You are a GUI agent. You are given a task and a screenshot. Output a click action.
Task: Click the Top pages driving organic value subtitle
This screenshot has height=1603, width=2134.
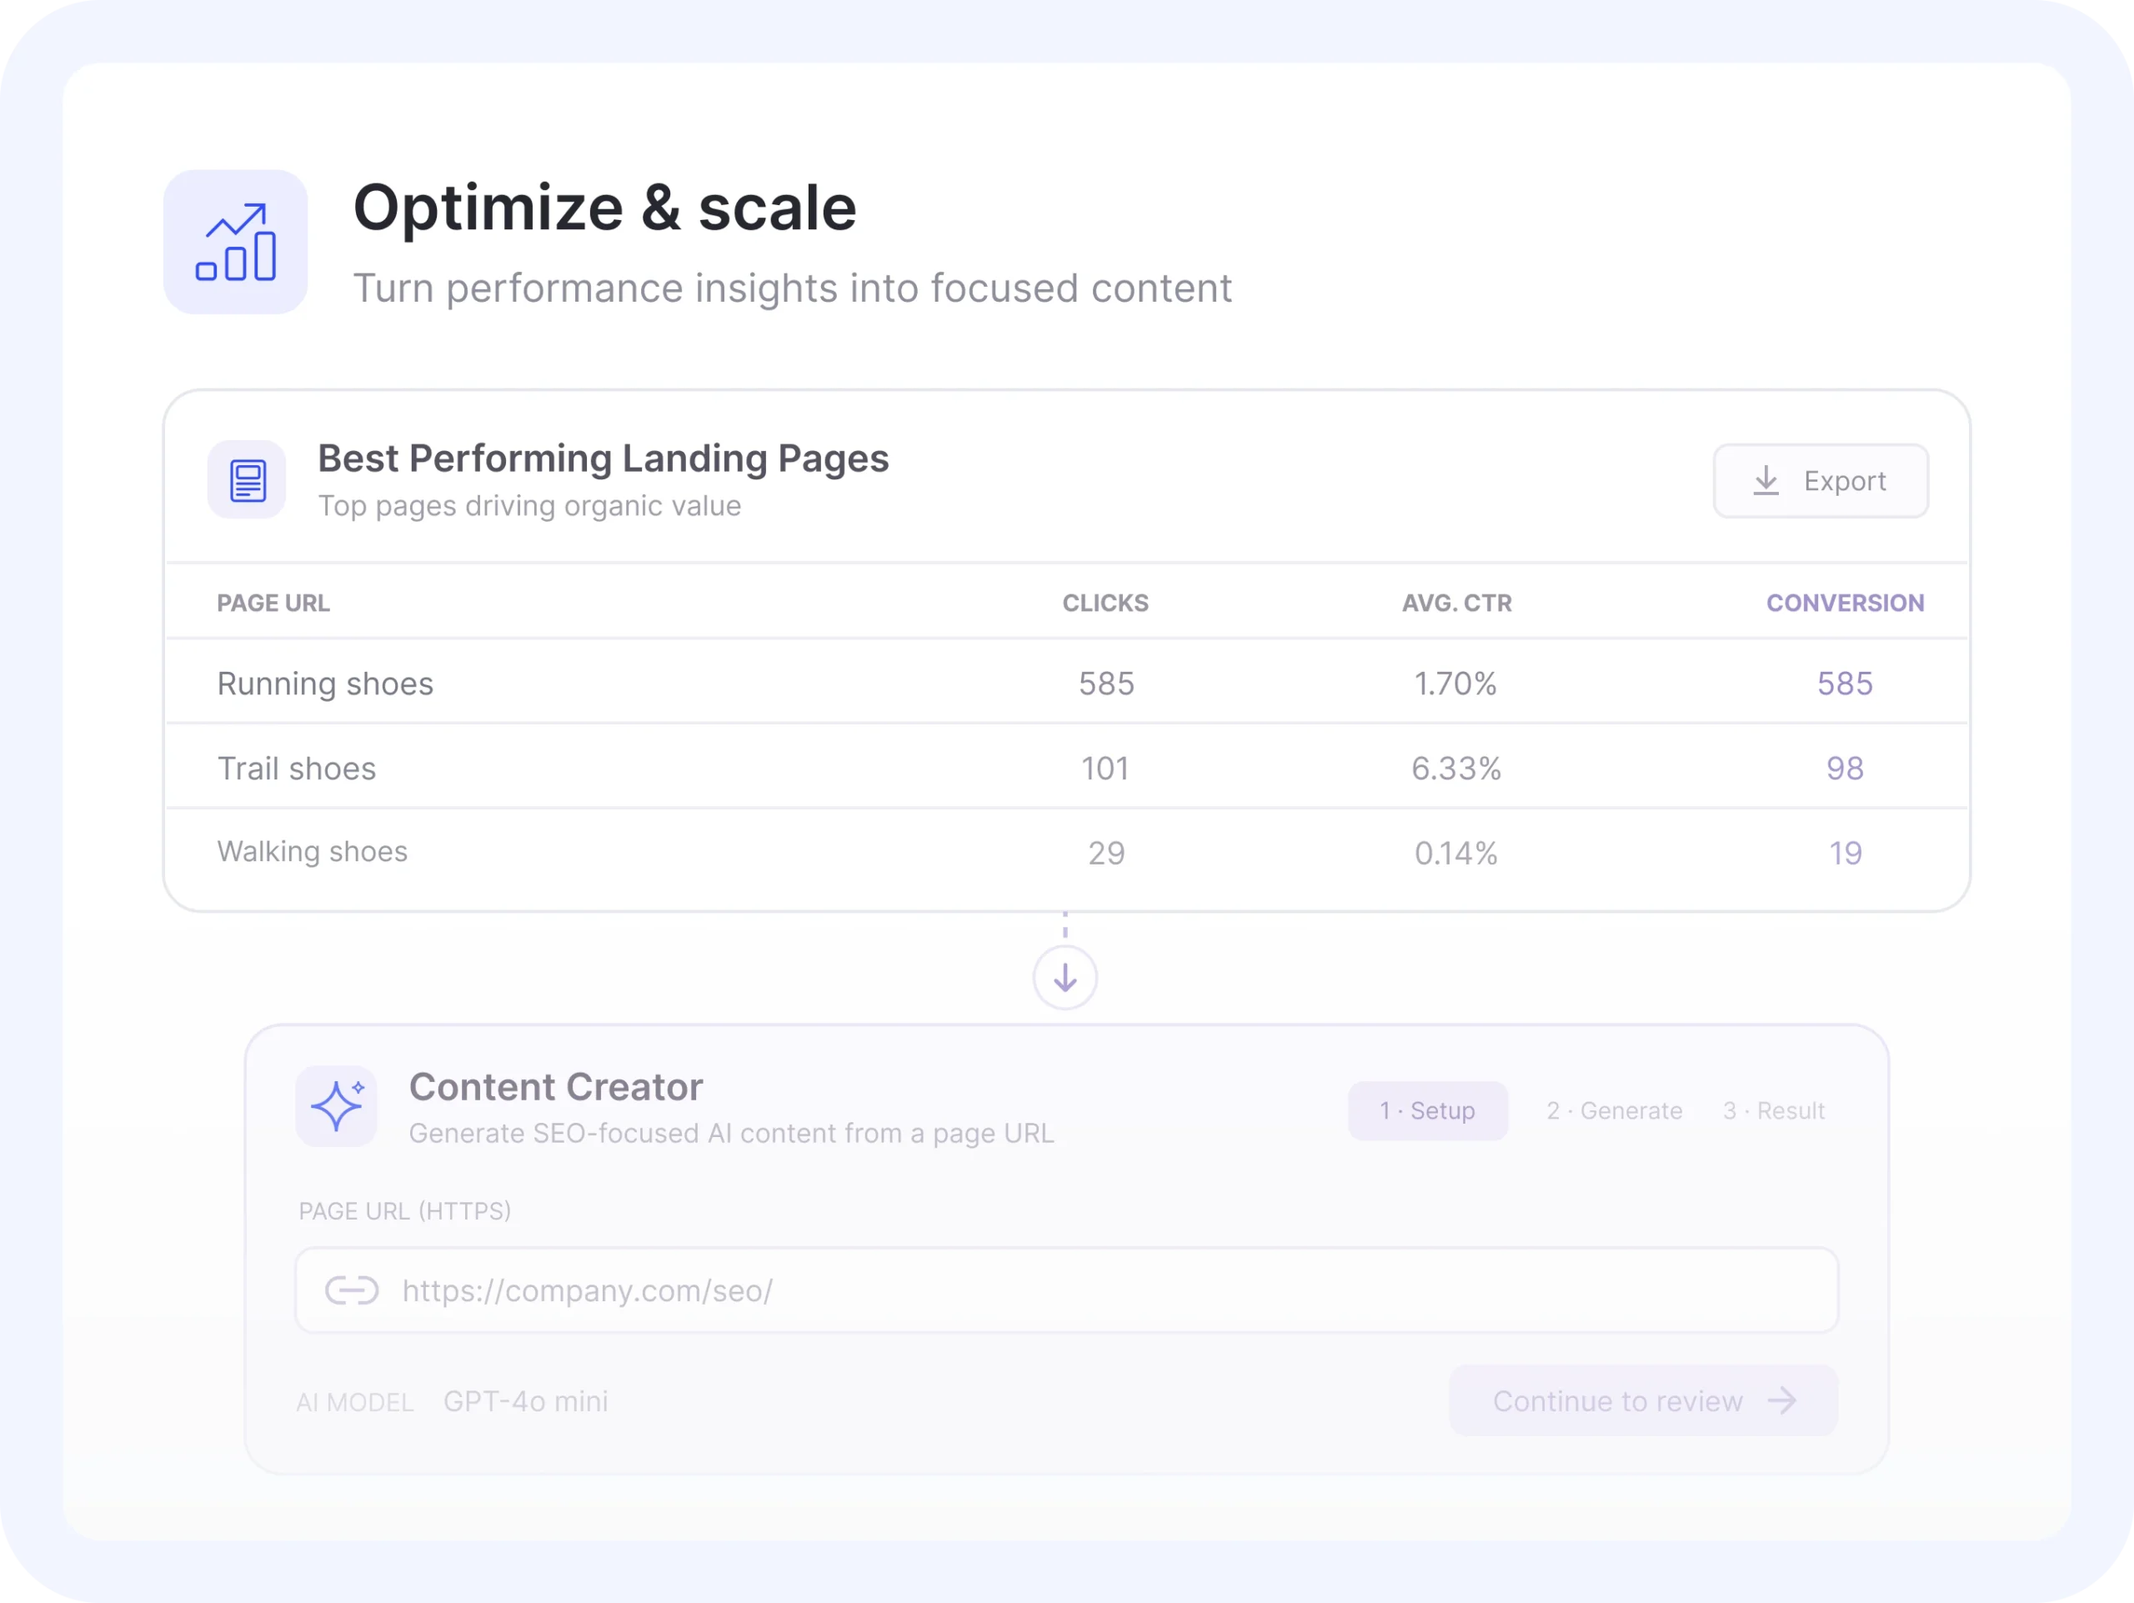529,506
